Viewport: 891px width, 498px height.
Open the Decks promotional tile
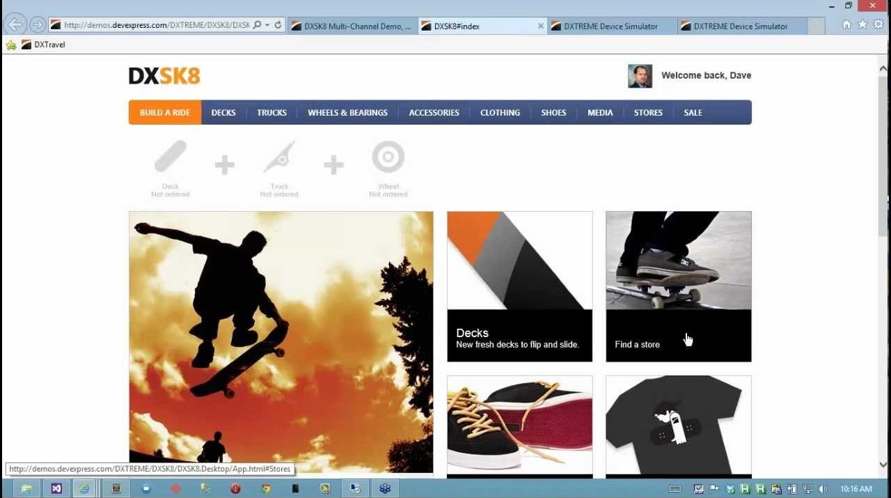point(519,286)
